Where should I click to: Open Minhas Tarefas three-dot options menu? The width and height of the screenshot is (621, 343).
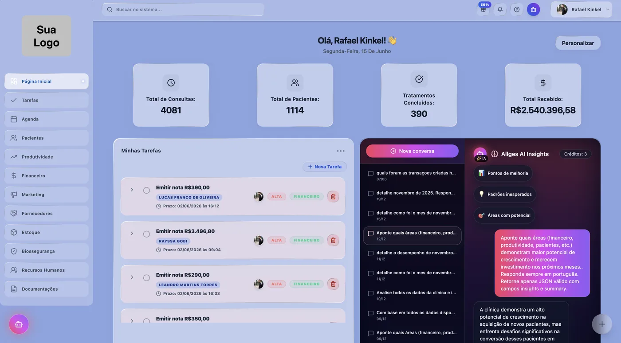pyautogui.click(x=341, y=151)
